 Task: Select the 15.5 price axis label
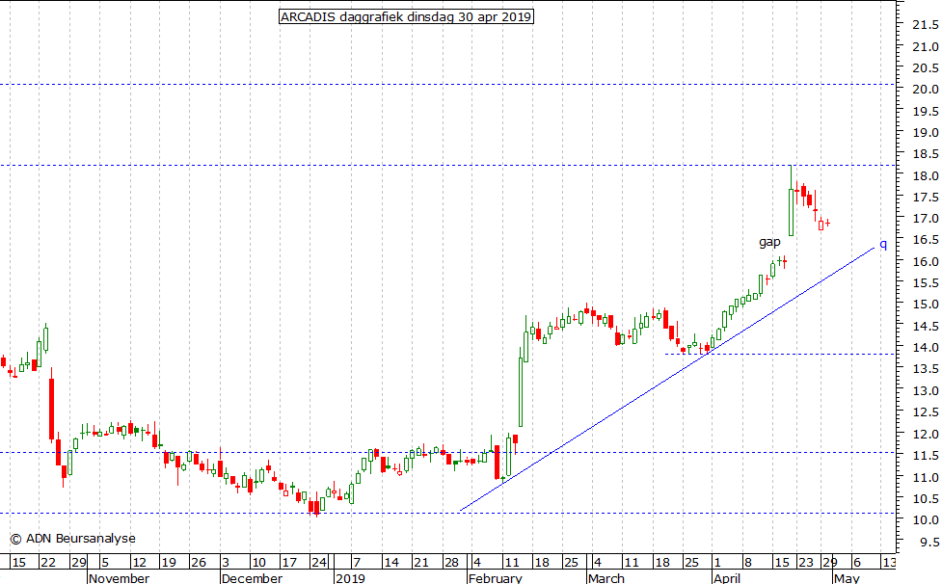pos(926,282)
